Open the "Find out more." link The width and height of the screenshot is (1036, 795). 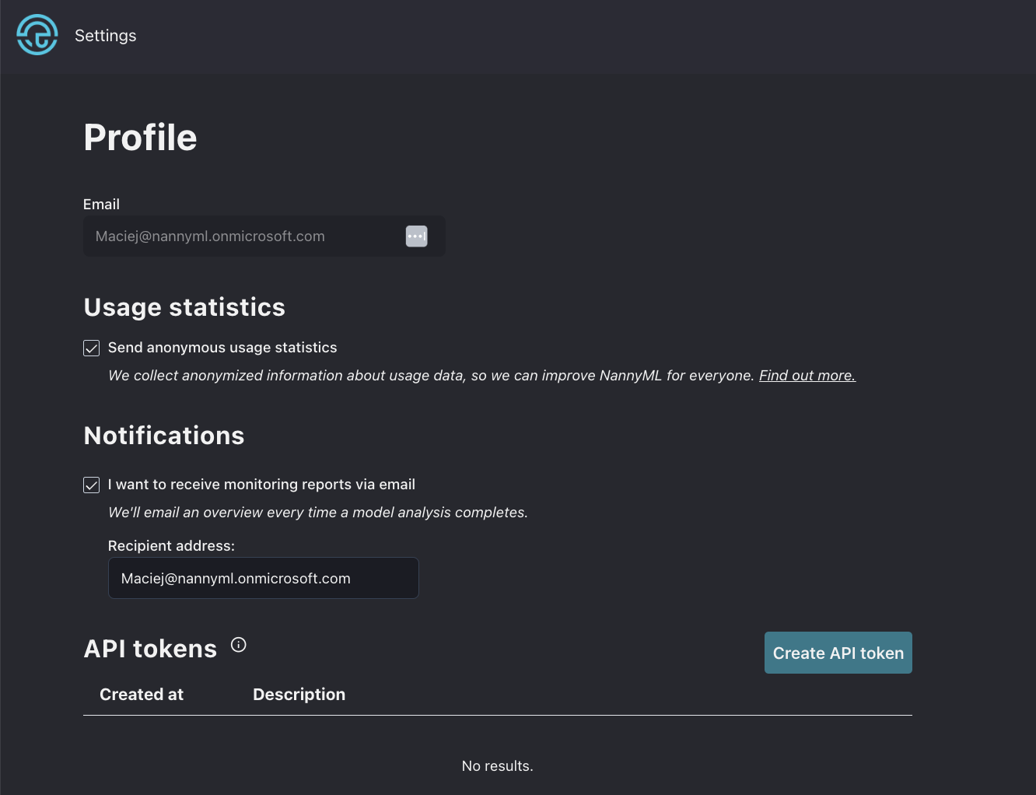click(x=807, y=376)
